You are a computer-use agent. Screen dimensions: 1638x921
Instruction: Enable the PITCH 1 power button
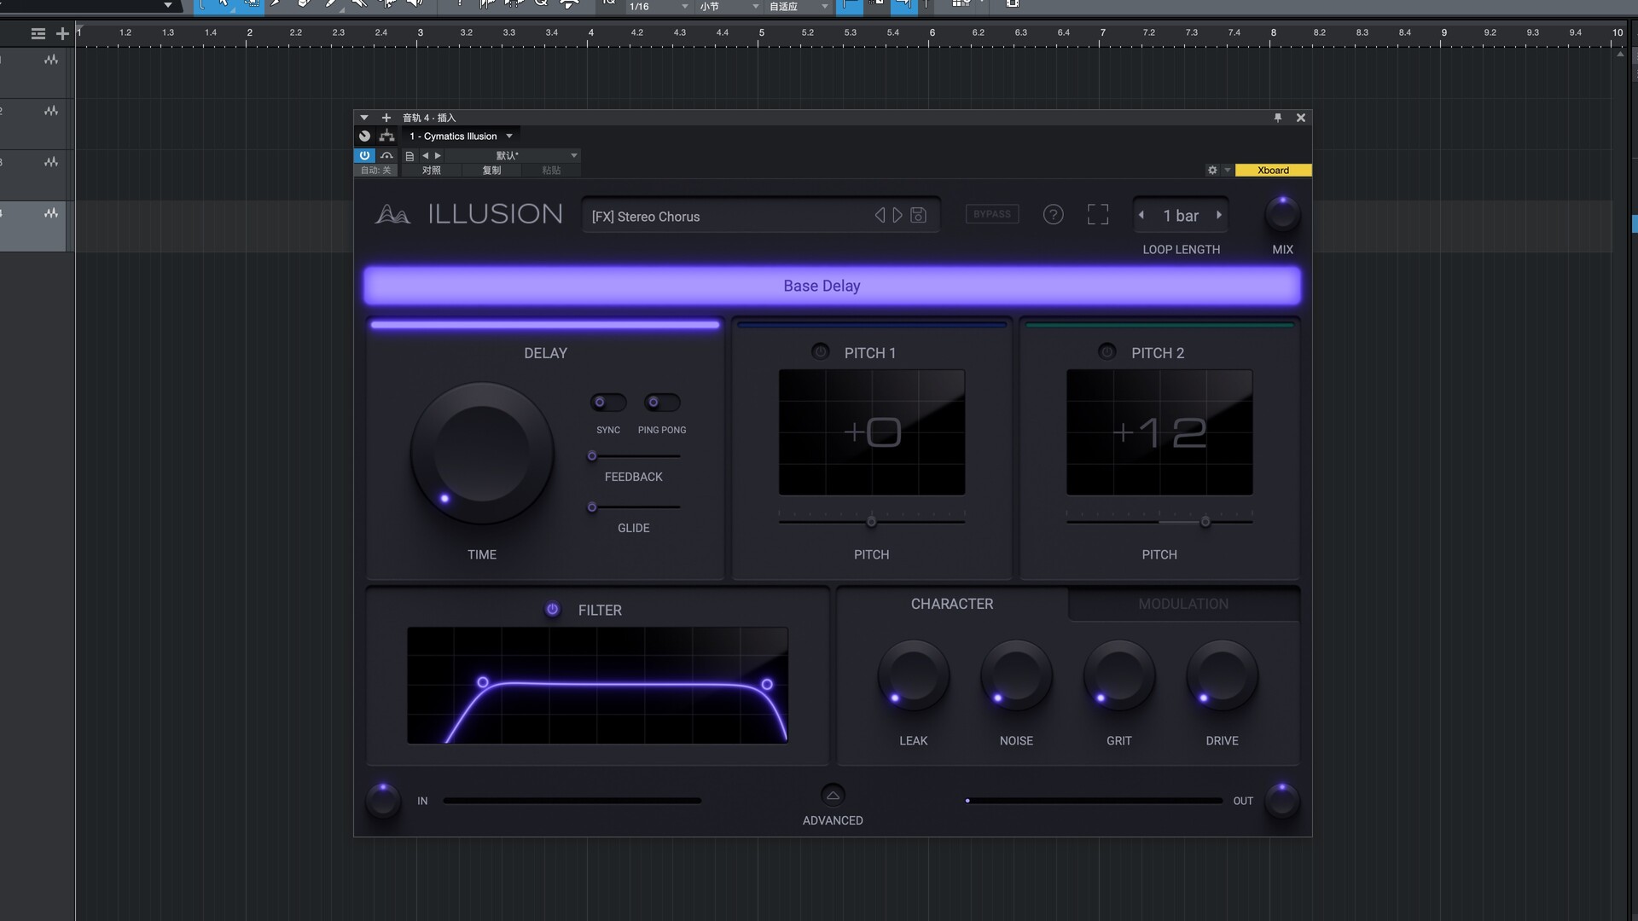pos(820,351)
